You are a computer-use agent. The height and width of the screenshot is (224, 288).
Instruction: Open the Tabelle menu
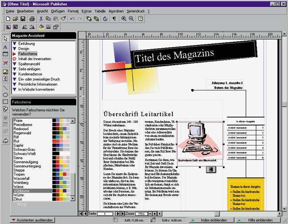pyautogui.click(x=100, y=10)
